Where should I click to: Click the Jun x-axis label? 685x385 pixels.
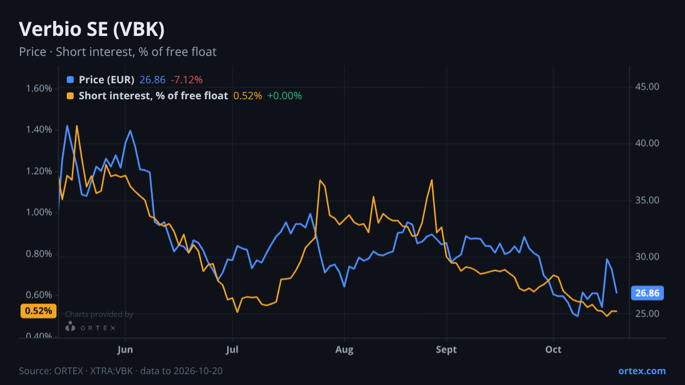tap(125, 350)
